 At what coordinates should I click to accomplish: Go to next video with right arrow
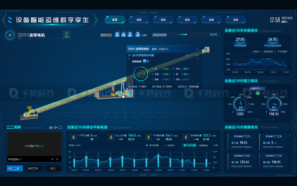58,159
